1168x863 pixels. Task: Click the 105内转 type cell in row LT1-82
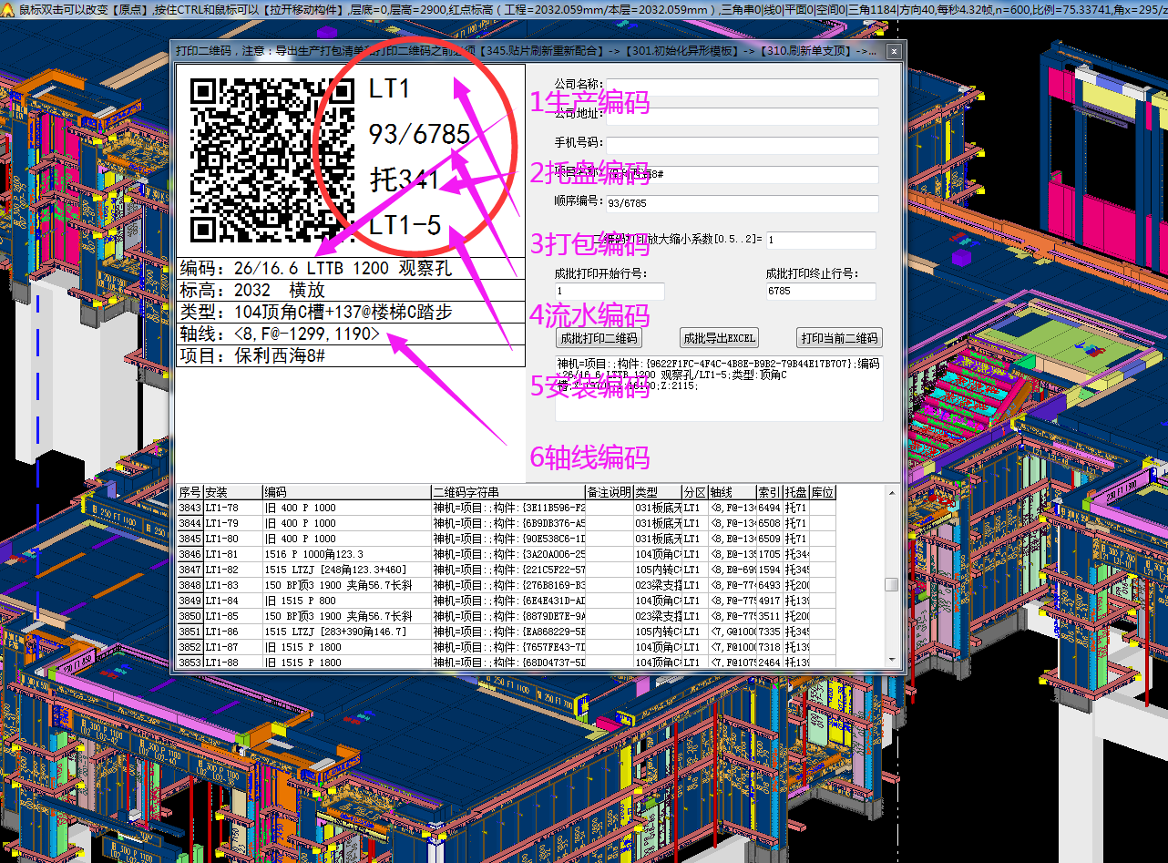point(657,570)
